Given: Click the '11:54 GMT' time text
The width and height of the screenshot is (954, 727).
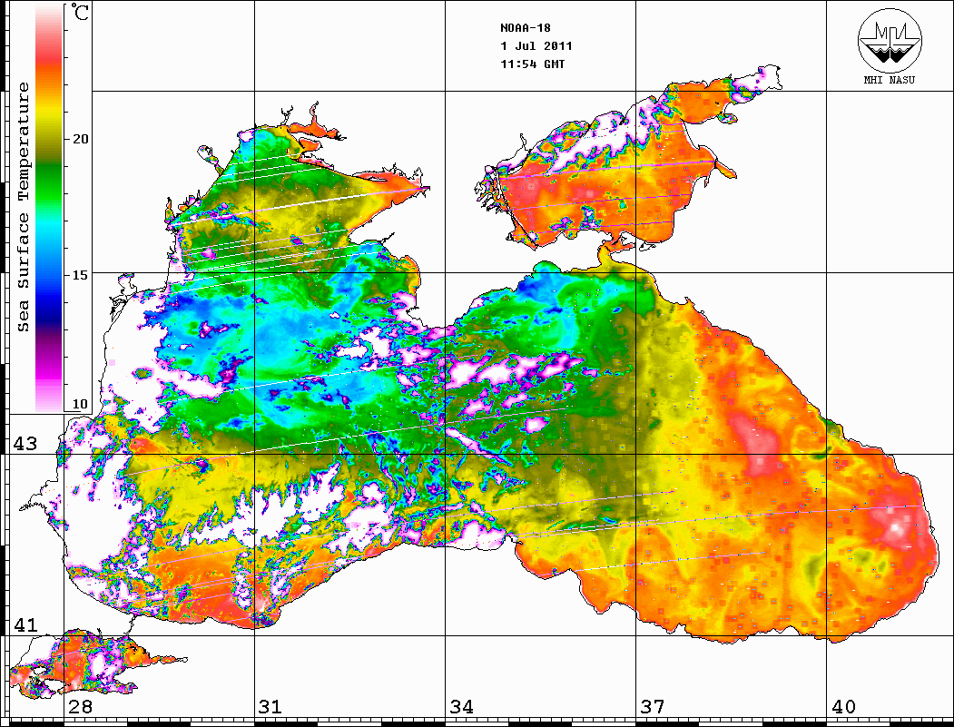Looking at the screenshot, I should click(x=532, y=64).
